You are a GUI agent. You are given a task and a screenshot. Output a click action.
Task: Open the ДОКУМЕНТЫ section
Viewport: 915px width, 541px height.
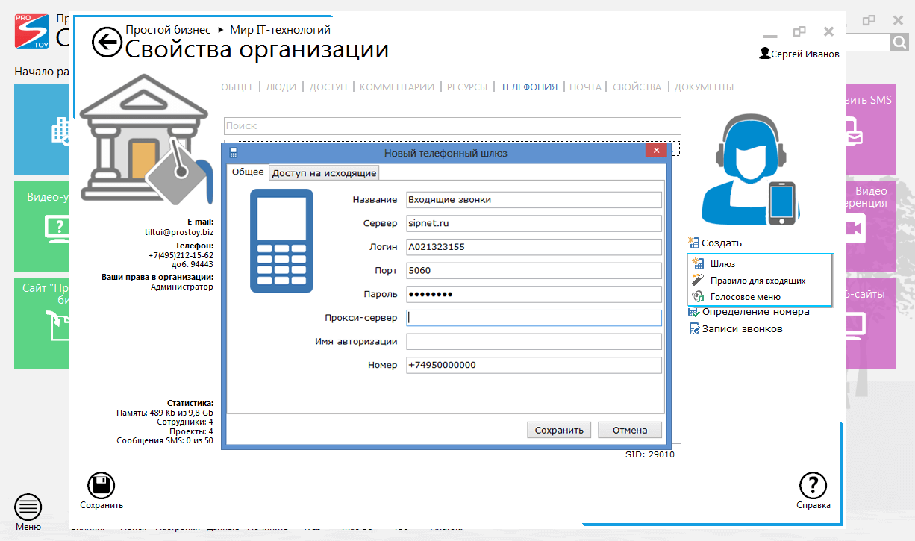coord(702,87)
